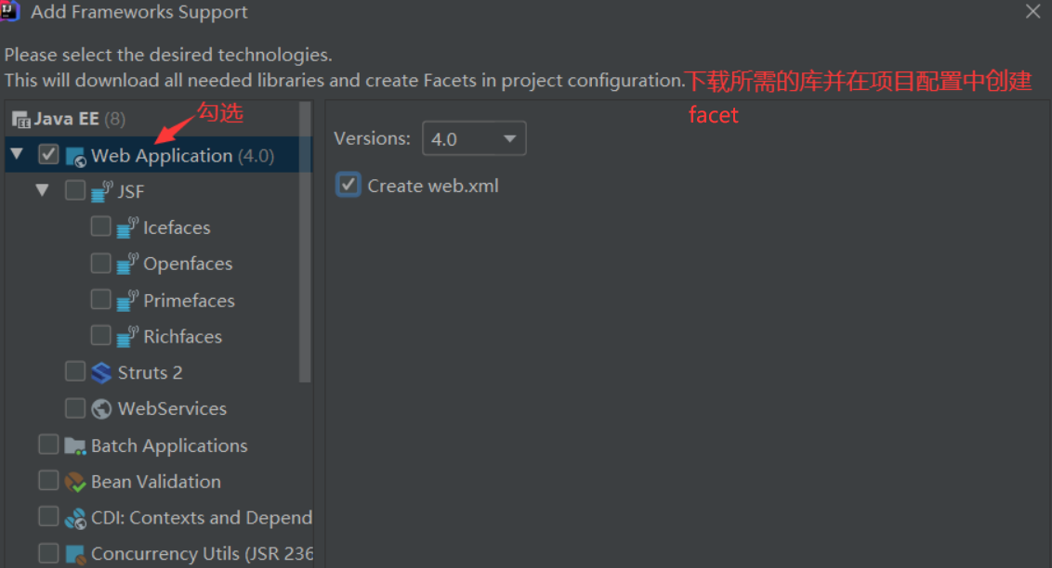Click the Java EE group icon

20,118
